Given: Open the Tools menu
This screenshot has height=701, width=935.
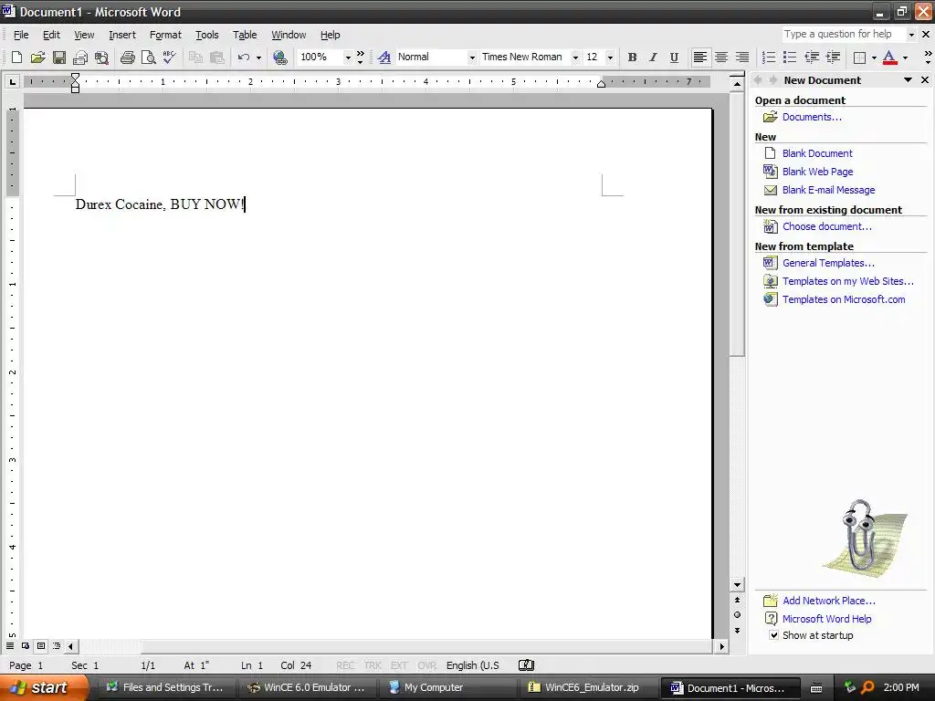Looking at the screenshot, I should (207, 35).
